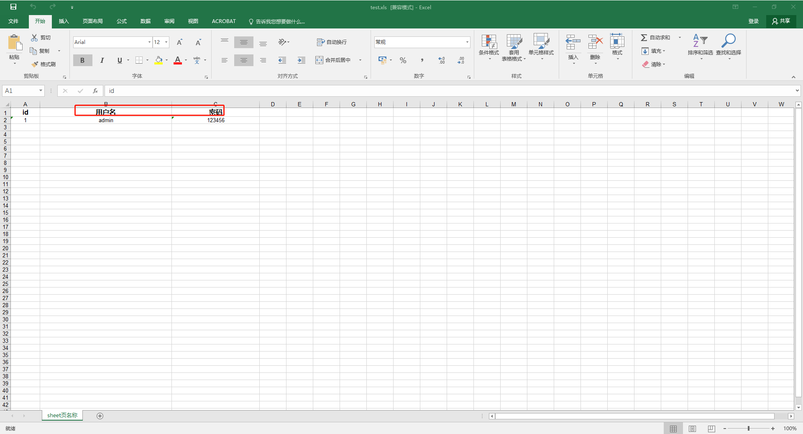Open the number format dropdown
Viewport: 803px width, 434px height.
click(x=467, y=42)
